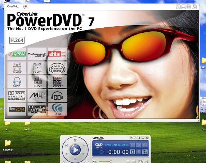Click the CyberLink logo in video window title
Screen dimensions: 206x163
13,6
